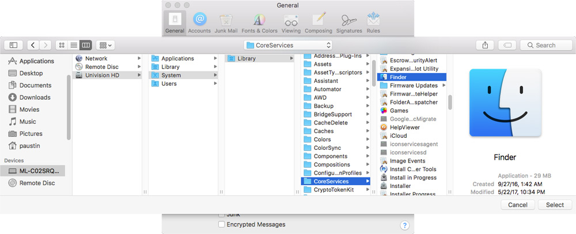Select the System folder
Screen dimensions: 576x234
(184, 76)
